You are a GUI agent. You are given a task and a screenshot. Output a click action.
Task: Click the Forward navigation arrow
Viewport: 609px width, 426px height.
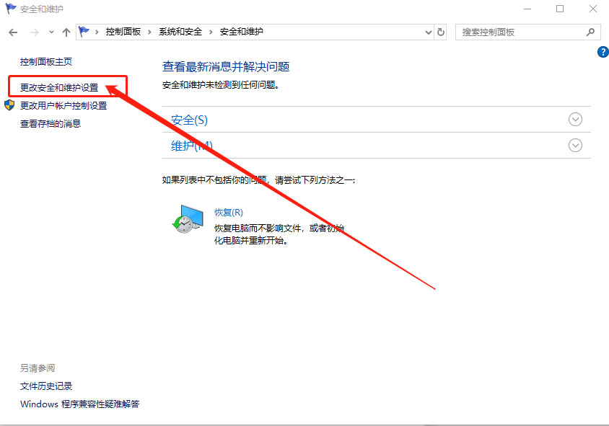pos(33,32)
